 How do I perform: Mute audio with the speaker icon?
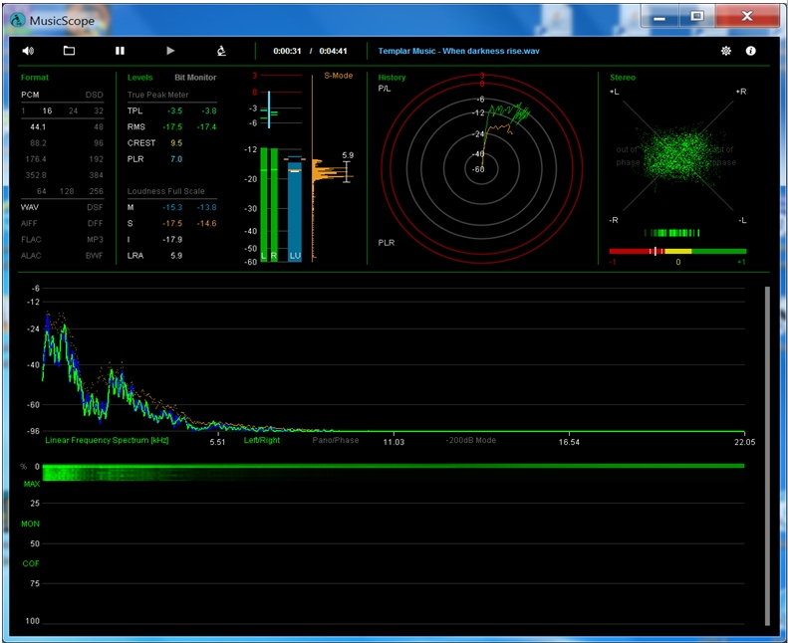[28, 51]
